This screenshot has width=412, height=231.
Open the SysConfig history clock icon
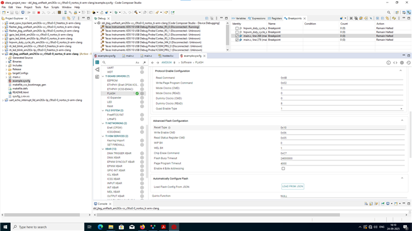(408, 63)
